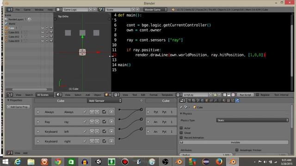The image size is (296, 166).
Task: Open Unity from the taskbar
Action: click(x=98, y=162)
